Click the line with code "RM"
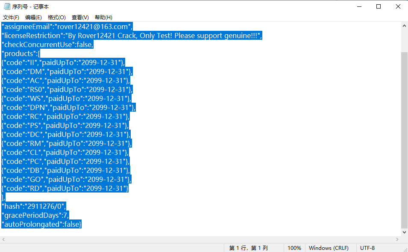The height and width of the screenshot is (252, 408). [67, 143]
